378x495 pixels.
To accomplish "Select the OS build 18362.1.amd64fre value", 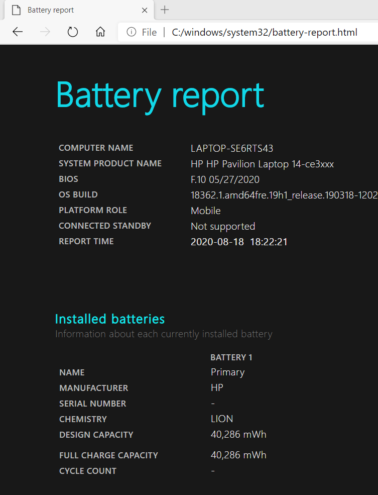I will (x=284, y=195).
